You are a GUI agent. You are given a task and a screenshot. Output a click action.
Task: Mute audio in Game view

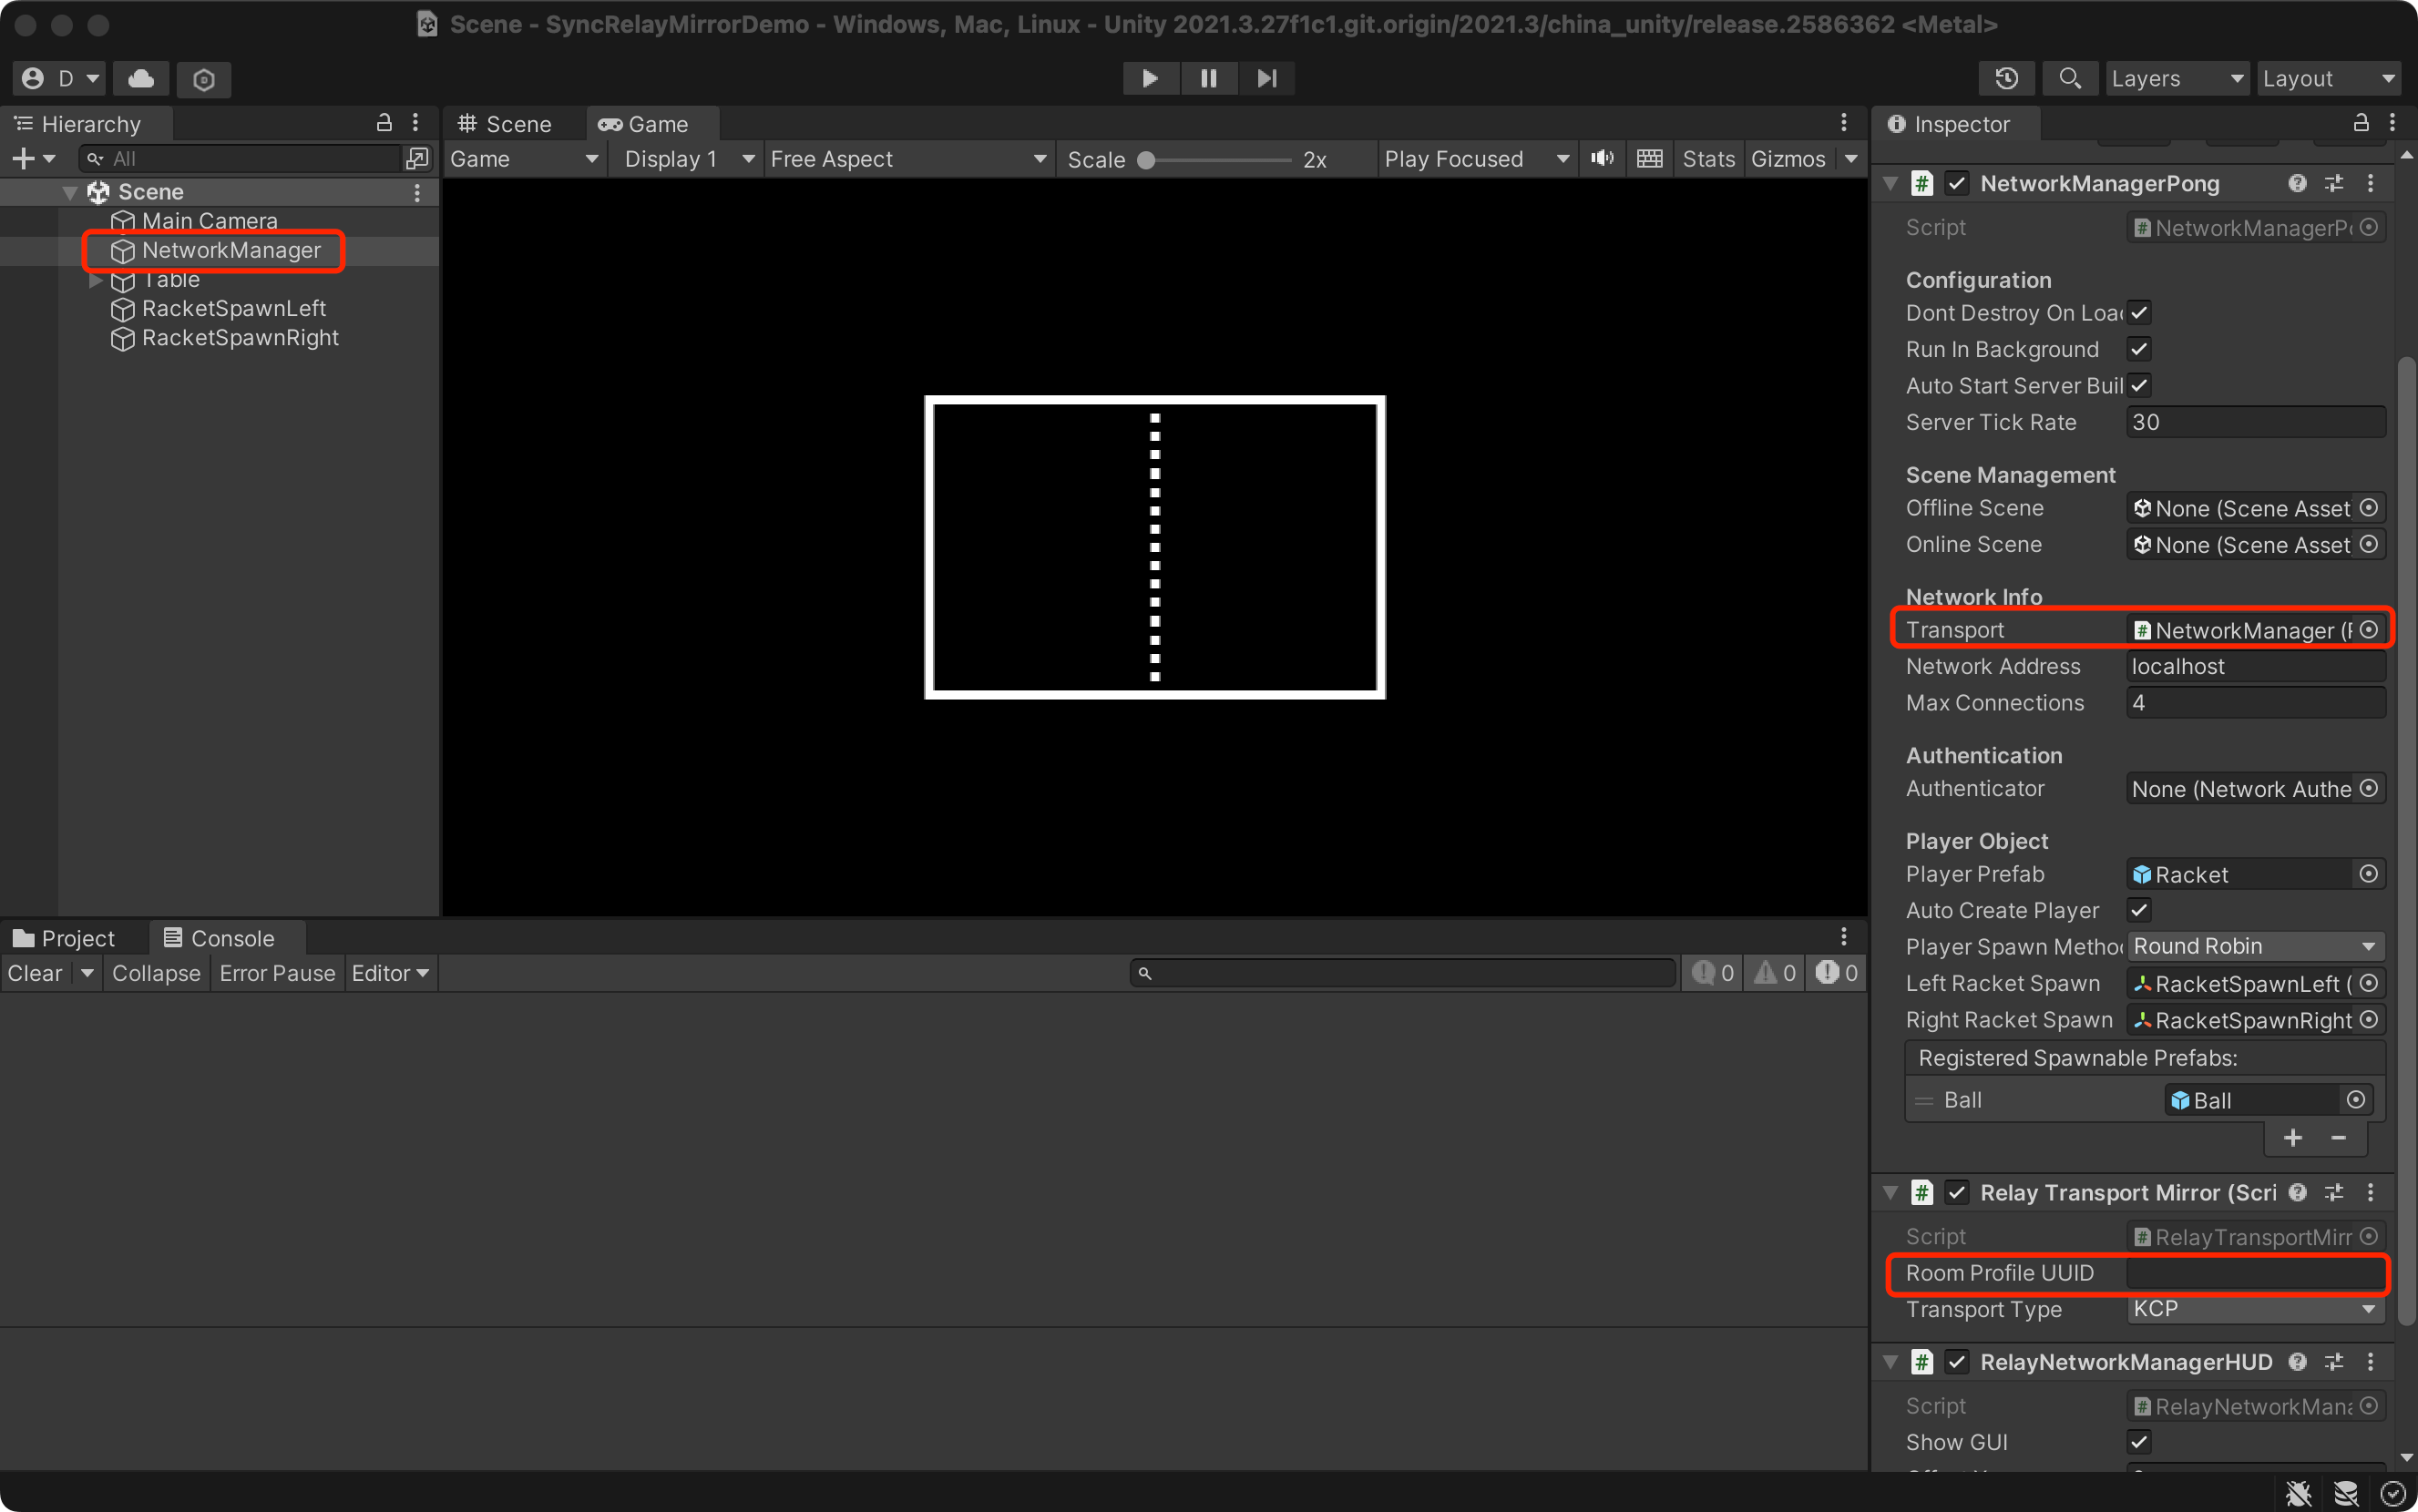point(1602,159)
